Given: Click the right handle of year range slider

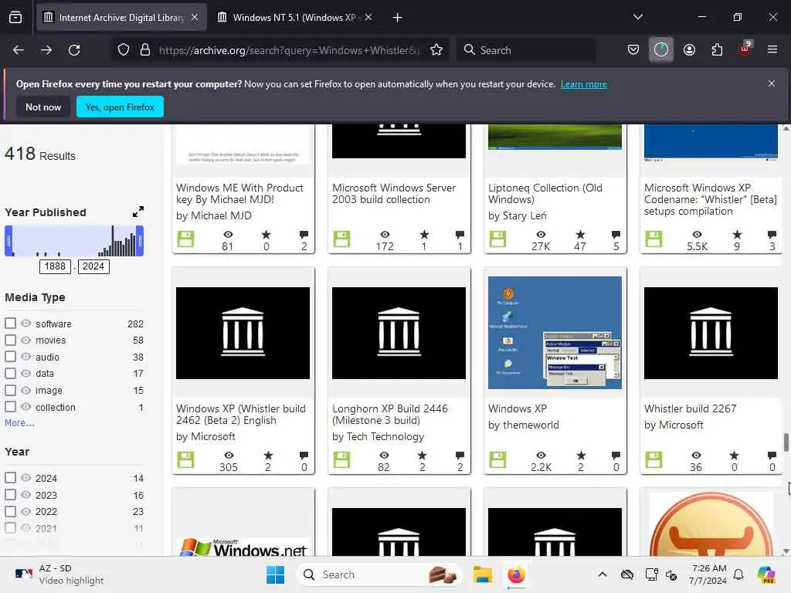Looking at the screenshot, I should [x=141, y=241].
